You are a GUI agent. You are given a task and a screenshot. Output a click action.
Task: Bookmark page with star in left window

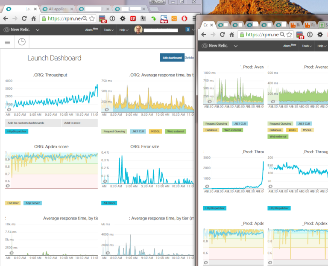tap(92, 19)
